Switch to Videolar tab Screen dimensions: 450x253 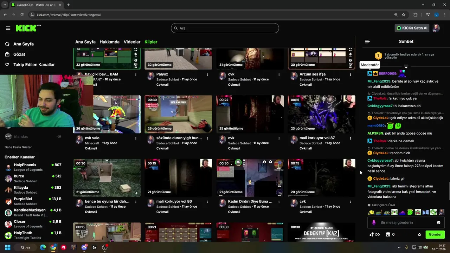[132, 42]
